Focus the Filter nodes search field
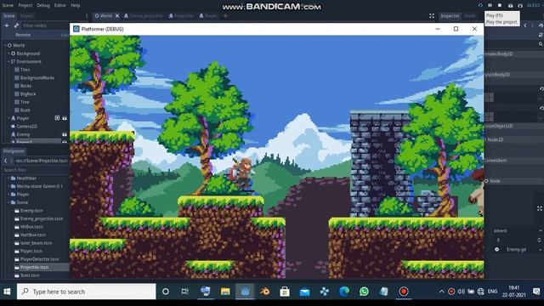Image resolution: width=544 pixels, height=306 pixels. (x=44, y=25)
